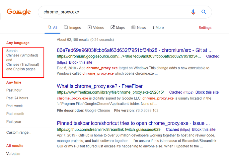Click the blue search magnifier button
229x157 pixels.
coord(204,12)
